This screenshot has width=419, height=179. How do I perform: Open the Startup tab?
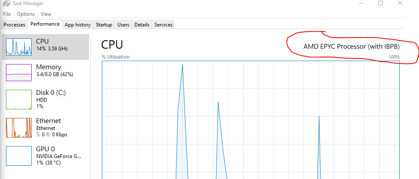coord(104,25)
